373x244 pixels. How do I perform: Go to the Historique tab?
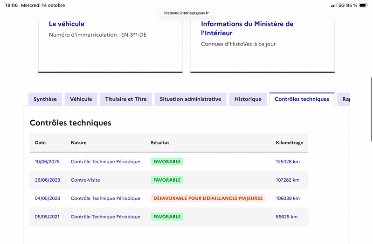[248, 99]
